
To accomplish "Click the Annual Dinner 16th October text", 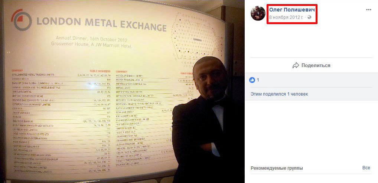I will 91,39.
